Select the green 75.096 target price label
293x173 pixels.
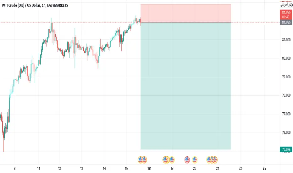[x=286, y=149]
